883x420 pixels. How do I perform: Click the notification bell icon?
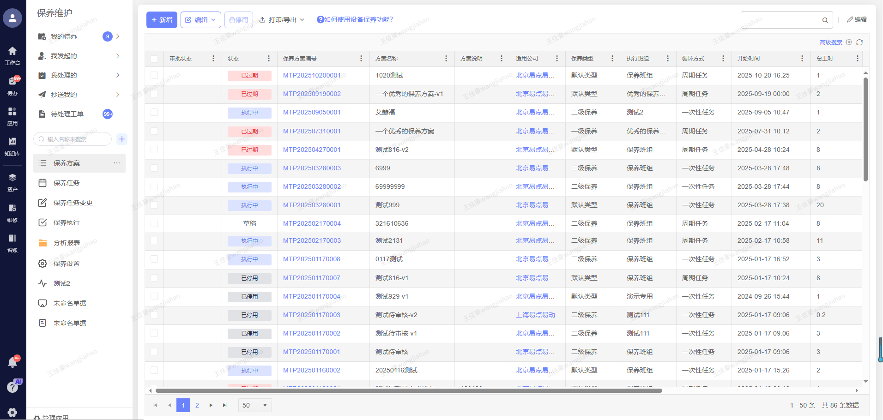(12, 362)
